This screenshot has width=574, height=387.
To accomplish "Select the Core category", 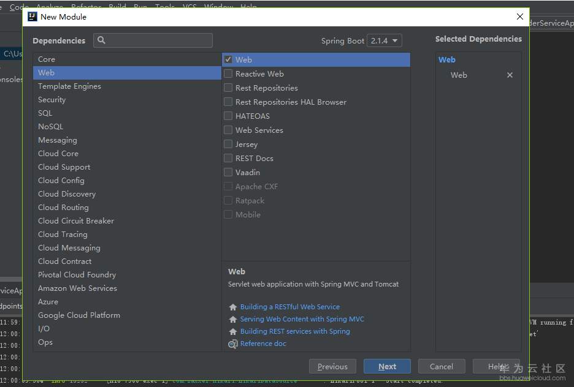I will click(x=127, y=59).
